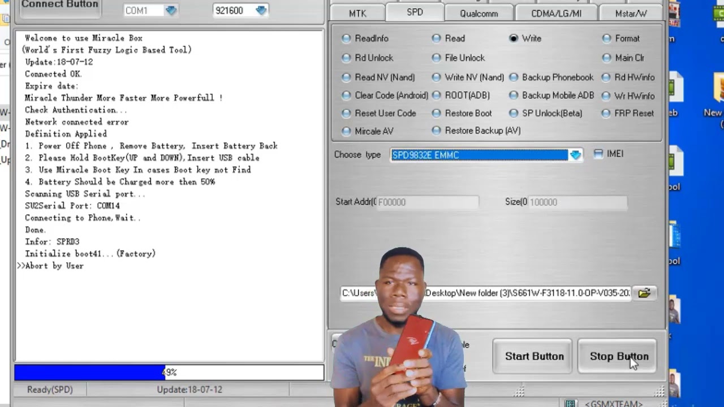Select the ROOT(ADB) option
724x407 pixels.
(460, 96)
